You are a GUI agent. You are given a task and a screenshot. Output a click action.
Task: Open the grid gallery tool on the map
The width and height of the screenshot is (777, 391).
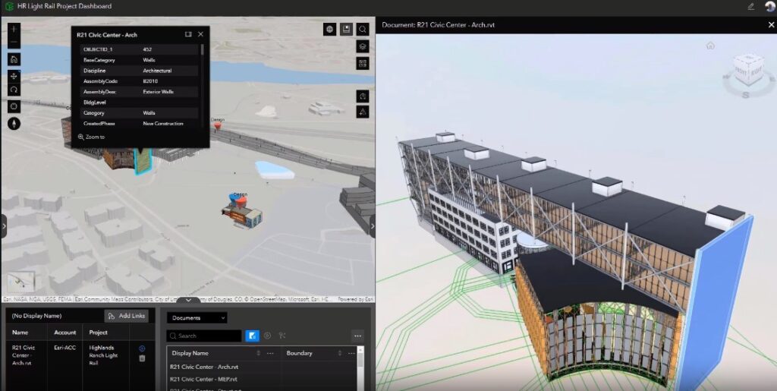click(x=363, y=63)
